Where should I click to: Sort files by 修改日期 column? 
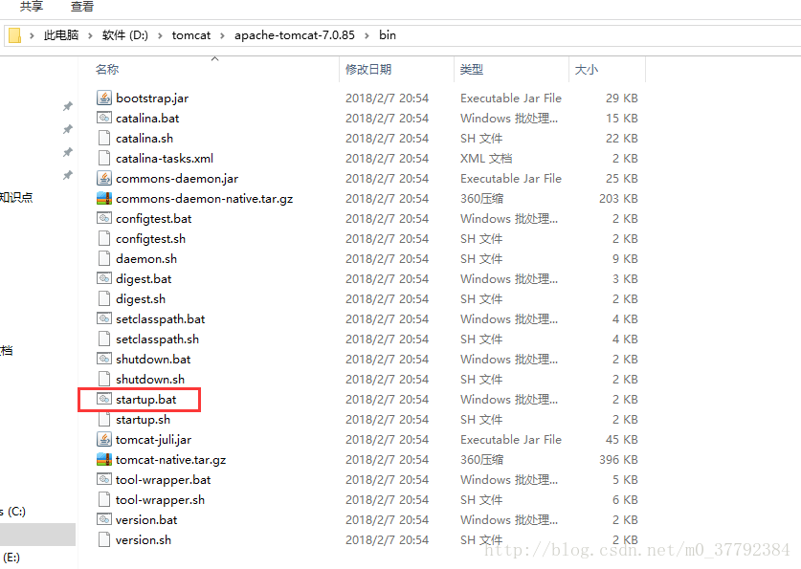point(368,69)
